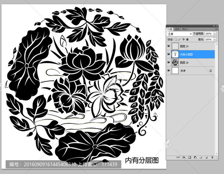This screenshot has height=174, width=224.
Task: Select the text layer T thumbnail
Action: 175,54
